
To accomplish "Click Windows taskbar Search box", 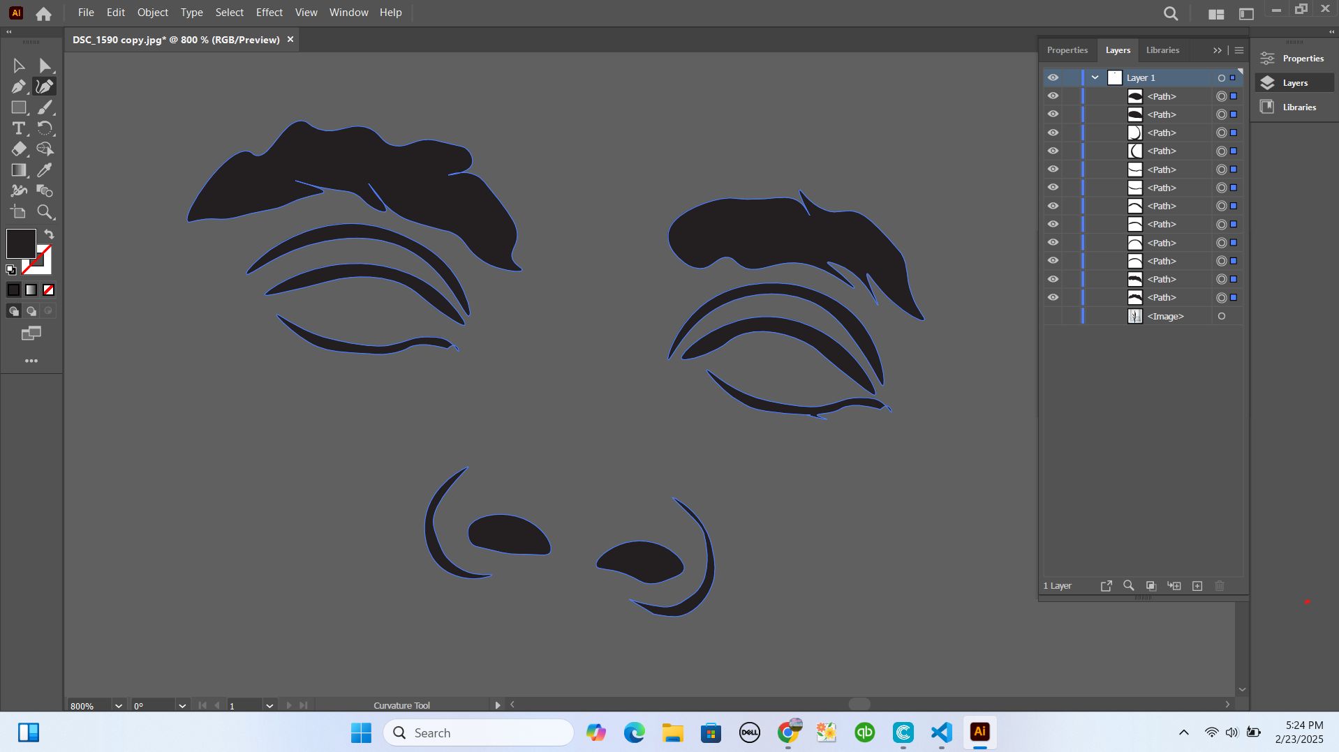I will 478,733.
